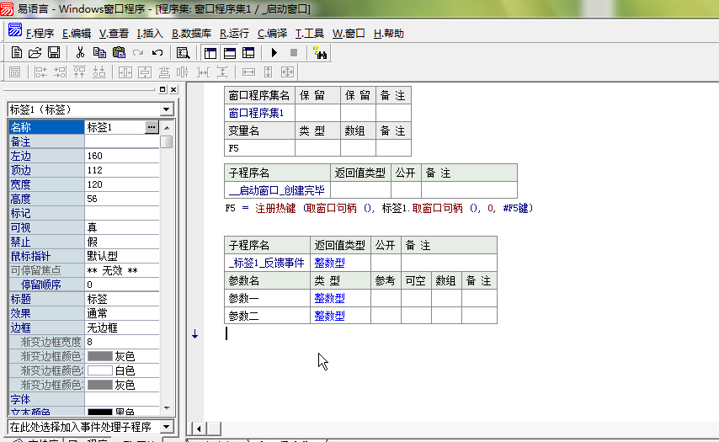Image resolution: width=719 pixels, height=442 pixels.
Task: Open the T.工具 tools menu
Action: [309, 34]
